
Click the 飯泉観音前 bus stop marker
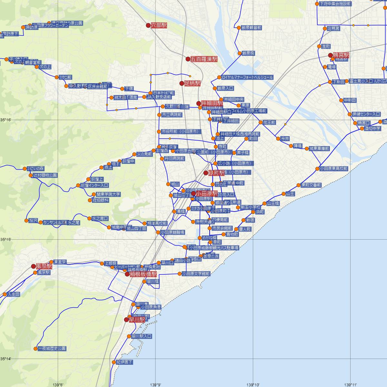239,28
